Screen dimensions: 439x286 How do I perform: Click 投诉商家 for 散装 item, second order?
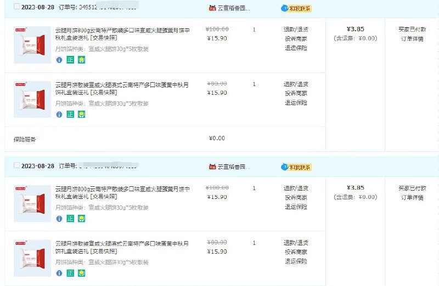coord(296,252)
